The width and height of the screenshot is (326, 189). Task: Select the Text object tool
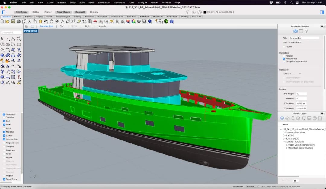click(x=2, y=71)
